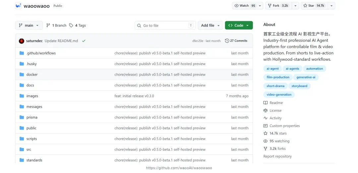The height and width of the screenshot is (173, 358).
Task: Click the search magnifier in Go to file
Action: coord(139,26)
